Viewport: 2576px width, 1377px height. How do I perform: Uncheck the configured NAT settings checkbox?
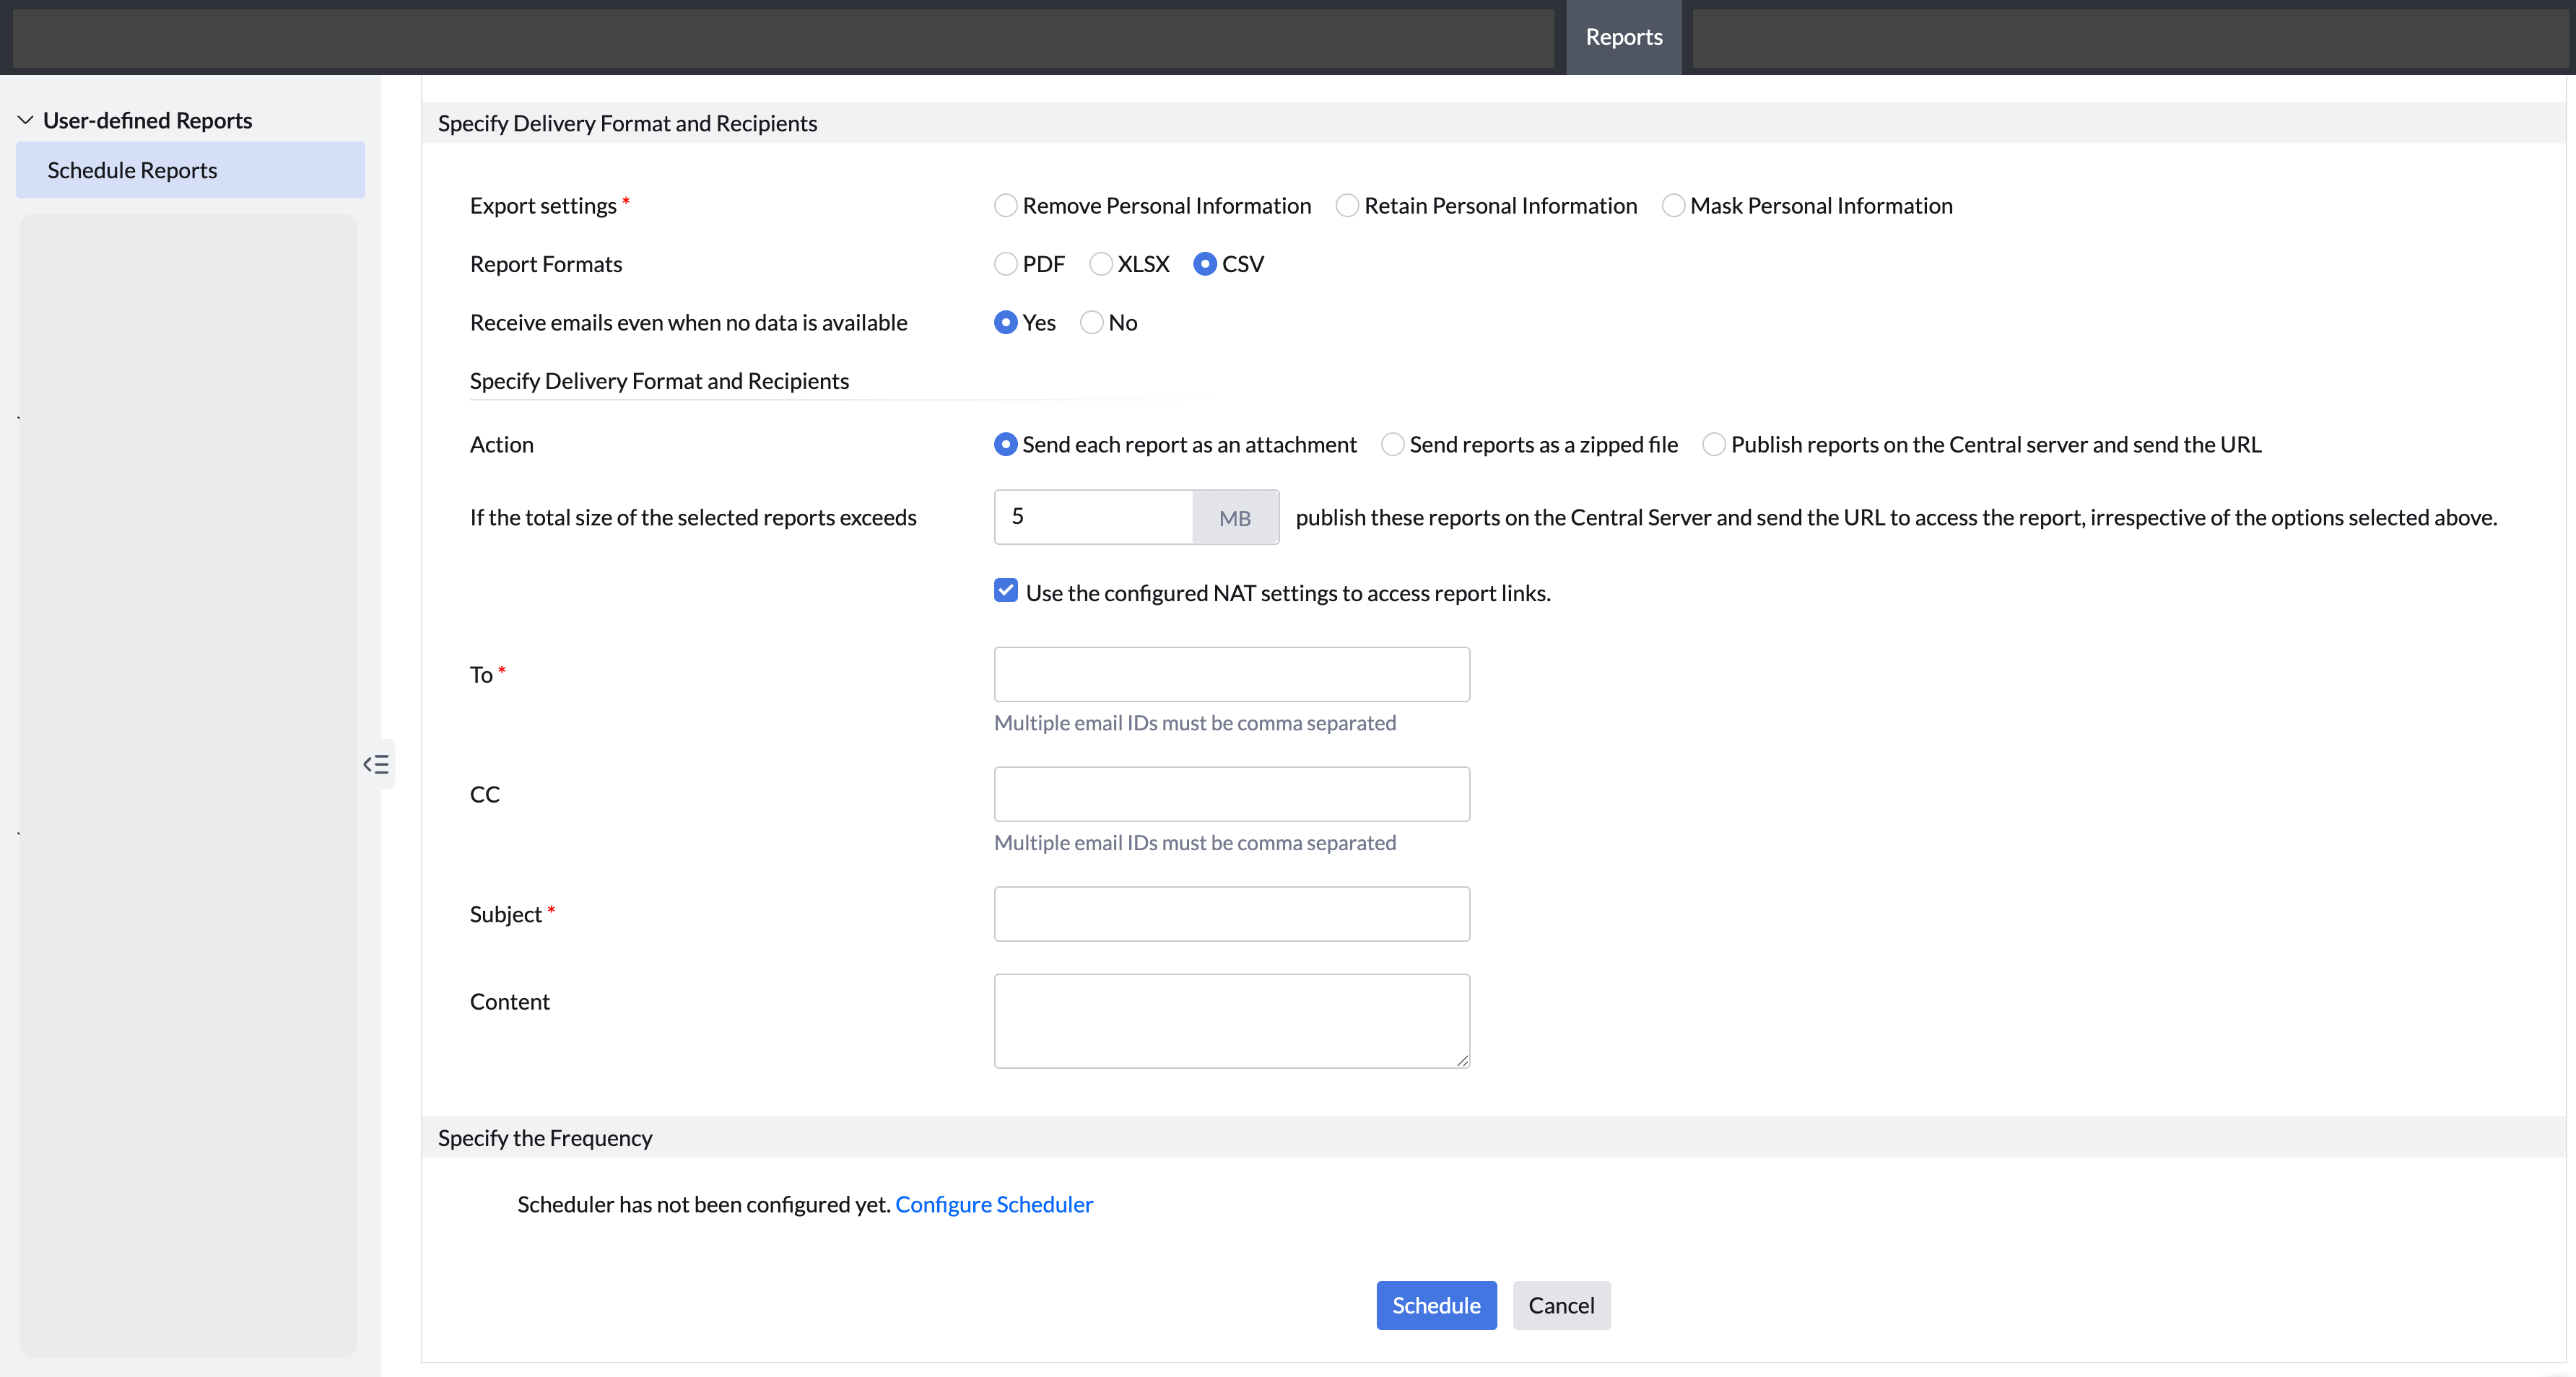click(x=1006, y=590)
